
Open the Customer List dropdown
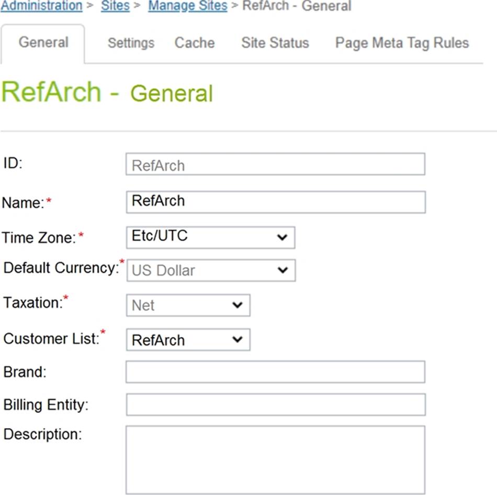[188, 340]
